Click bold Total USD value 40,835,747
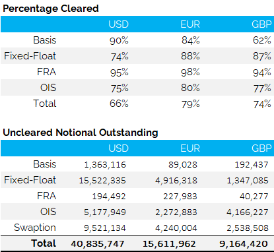This screenshot has height=252, width=274. (x=98, y=243)
